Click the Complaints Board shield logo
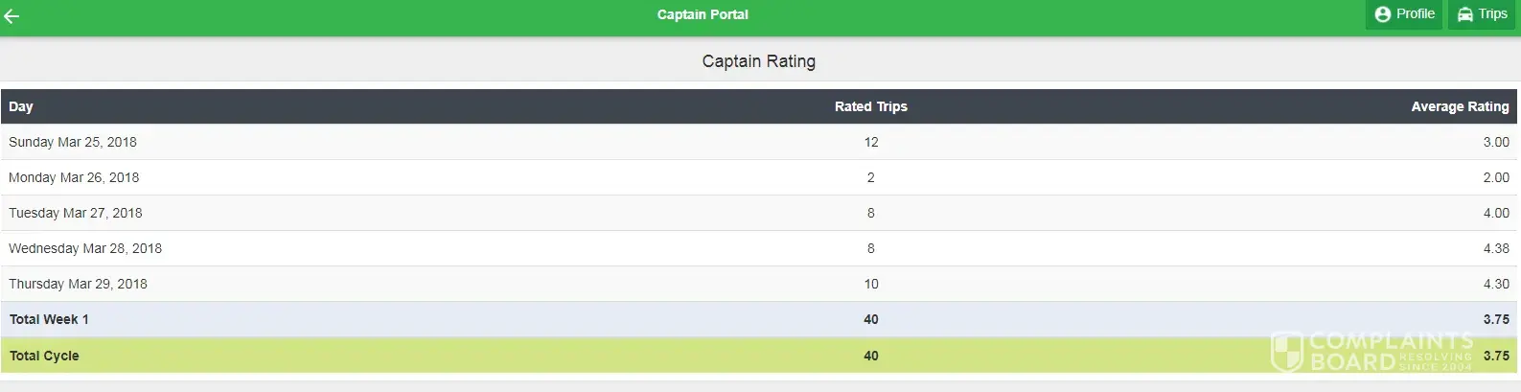This screenshot has height=392, width=1521. 1286,351
